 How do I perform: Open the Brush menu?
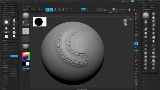coord(27,3)
